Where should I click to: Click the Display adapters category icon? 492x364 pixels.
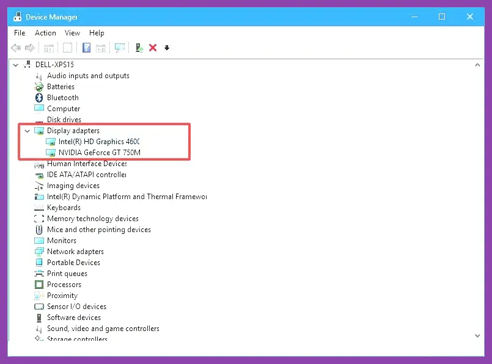(39, 131)
